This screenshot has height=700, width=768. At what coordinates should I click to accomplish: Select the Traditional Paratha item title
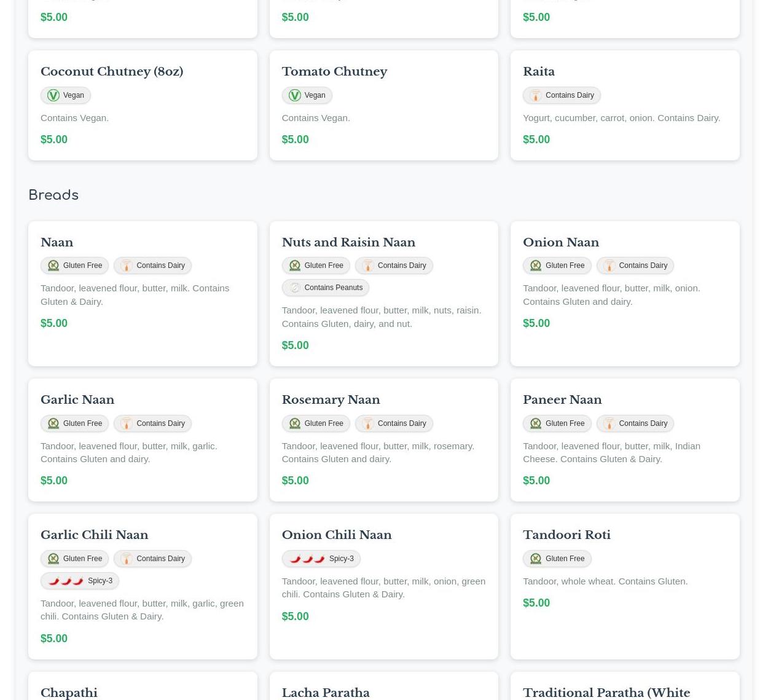point(606,693)
